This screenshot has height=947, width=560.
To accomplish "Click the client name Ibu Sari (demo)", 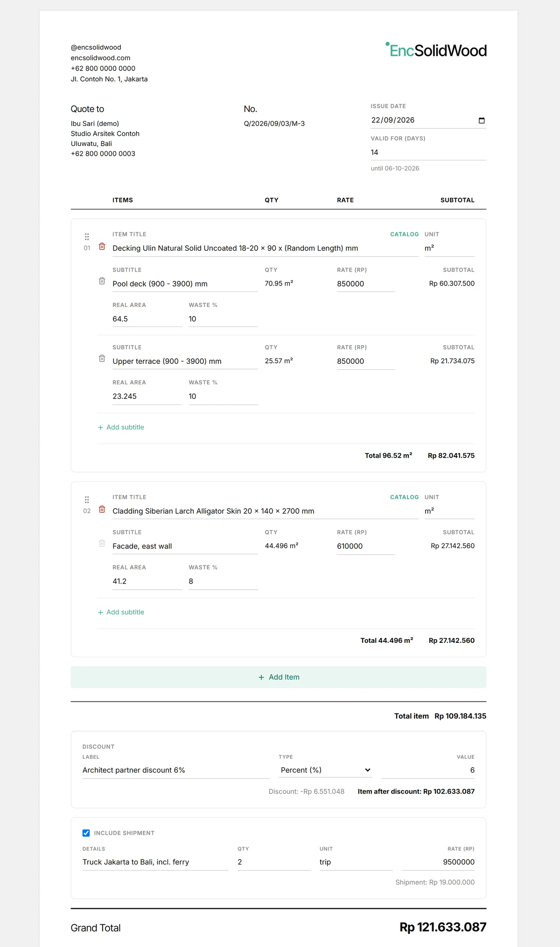I will 95,124.
